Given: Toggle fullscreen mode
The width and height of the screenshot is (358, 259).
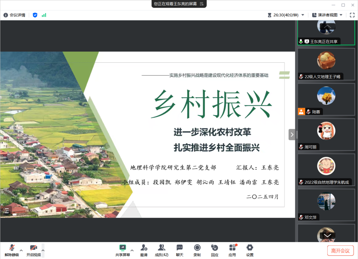Looking at the screenshot, I should tap(352, 15).
